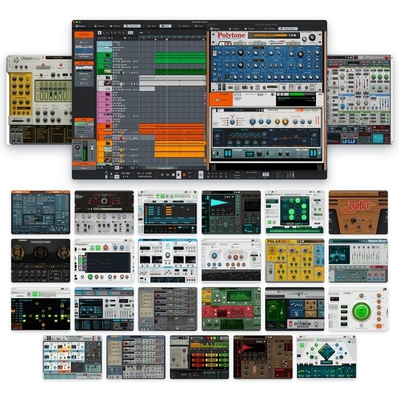The image size is (399, 399).
Task: Open the Browser button in sequencer window
Action: 115,26
